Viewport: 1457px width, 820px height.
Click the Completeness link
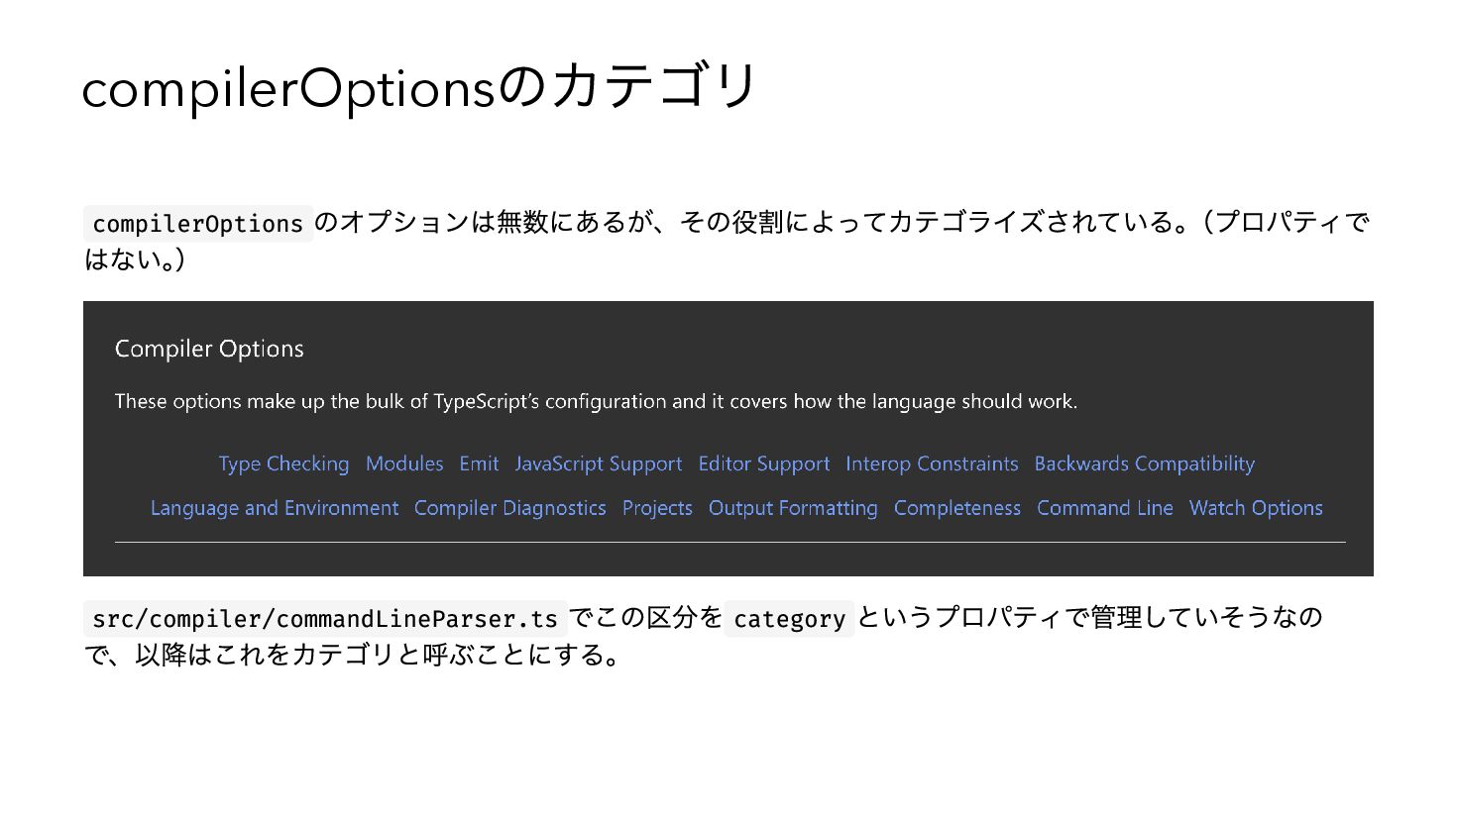click(x=957, y=509)
